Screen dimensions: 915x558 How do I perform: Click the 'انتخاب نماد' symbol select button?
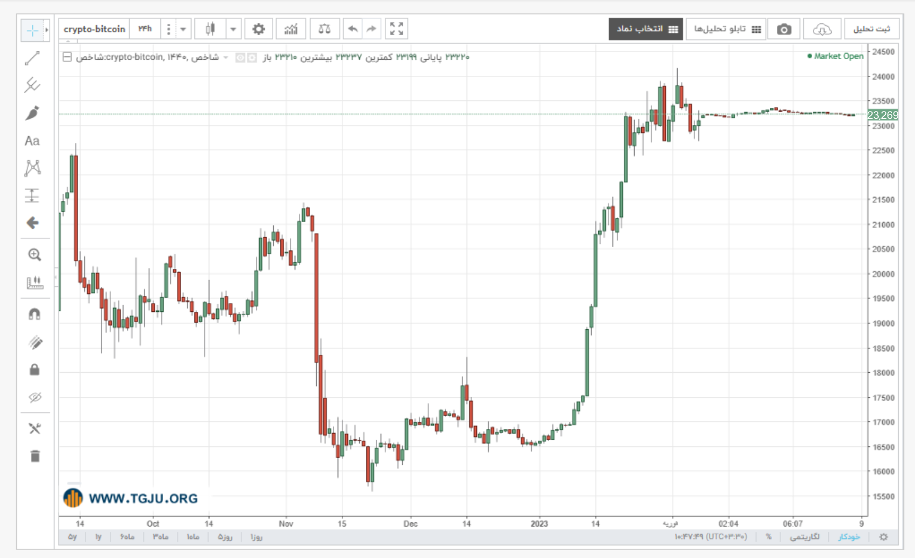tap(646, 29)
